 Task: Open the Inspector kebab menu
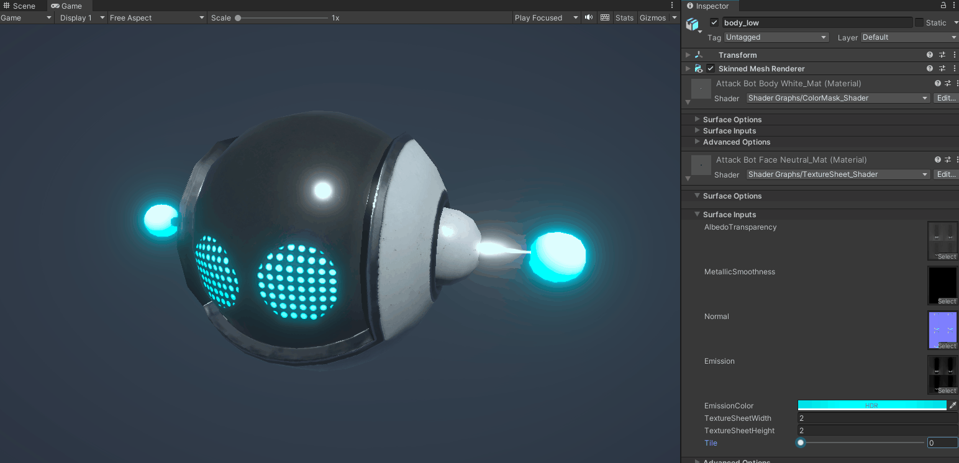click(x=955, y=6)
